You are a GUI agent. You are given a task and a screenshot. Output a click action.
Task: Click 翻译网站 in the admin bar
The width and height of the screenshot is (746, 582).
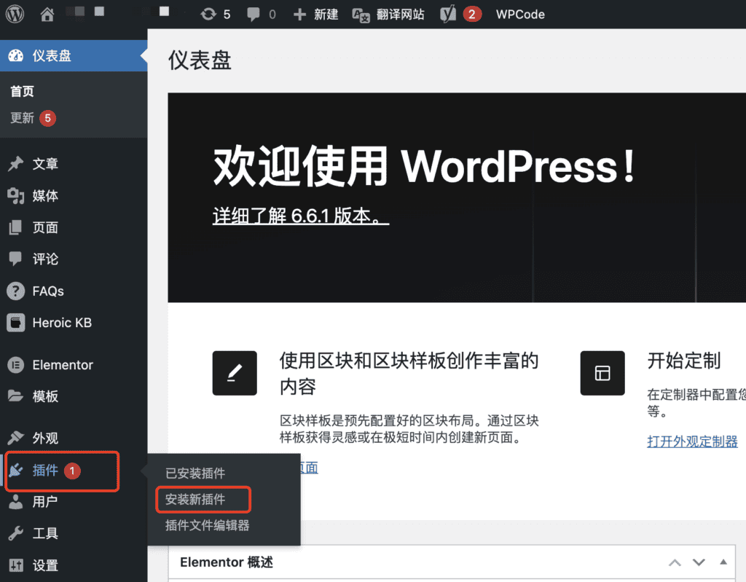[400, 15]
